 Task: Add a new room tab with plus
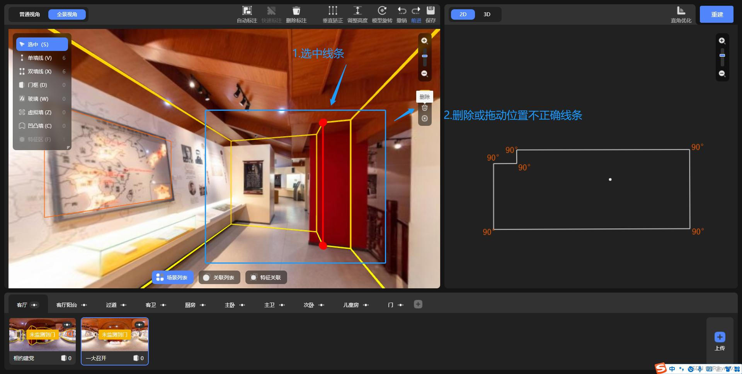pyautogui.click(x=418, y=304)
